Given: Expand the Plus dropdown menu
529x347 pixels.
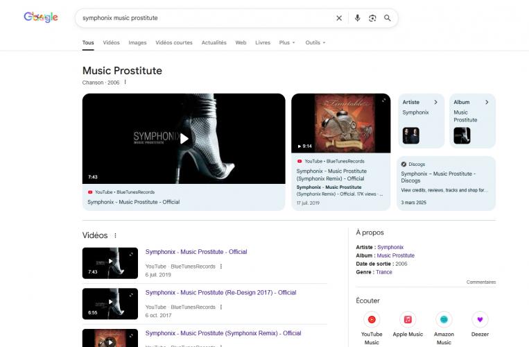Looking at the screenshot, I should [x=287, y=42].
